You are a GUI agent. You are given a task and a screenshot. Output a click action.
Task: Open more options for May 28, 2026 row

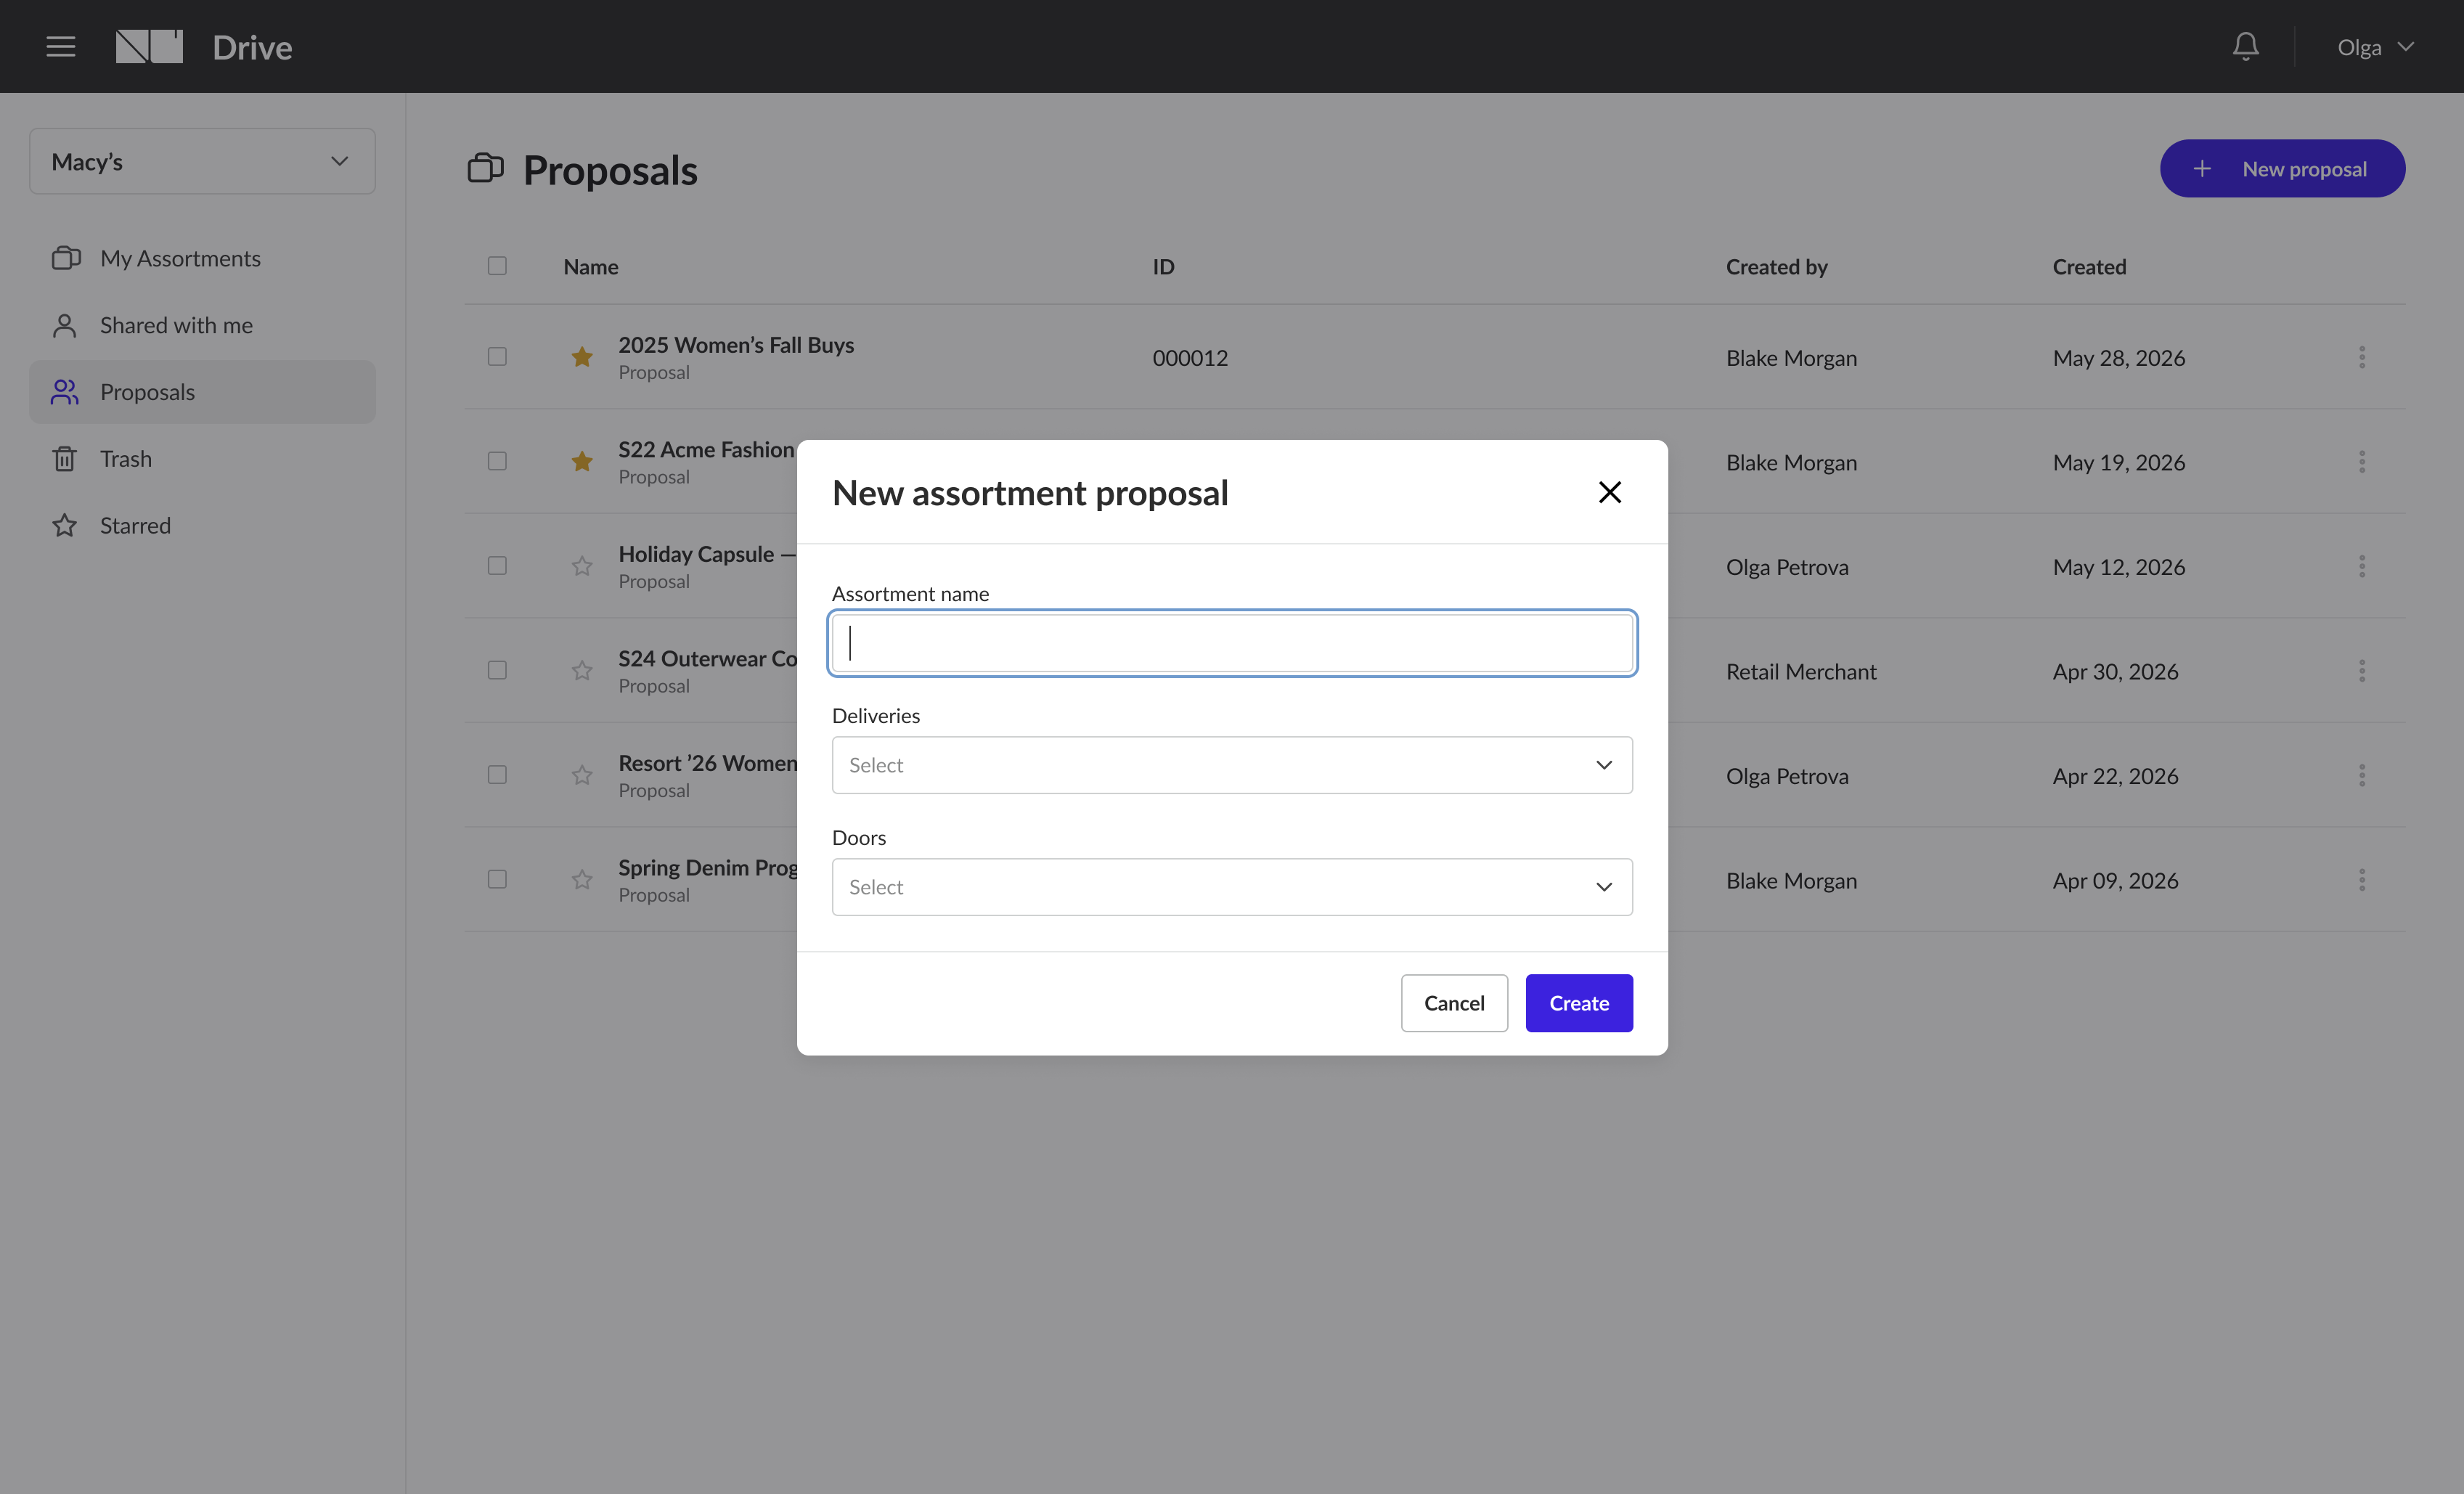(x=2362, y=357)
